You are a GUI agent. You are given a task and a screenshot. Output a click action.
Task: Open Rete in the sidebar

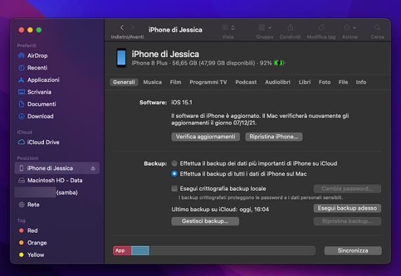click(29, 205)
